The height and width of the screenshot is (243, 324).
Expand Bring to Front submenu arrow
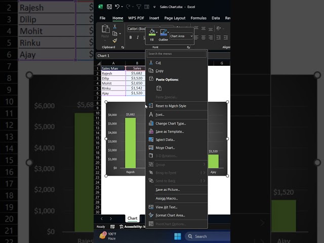[x=204, y=173]
